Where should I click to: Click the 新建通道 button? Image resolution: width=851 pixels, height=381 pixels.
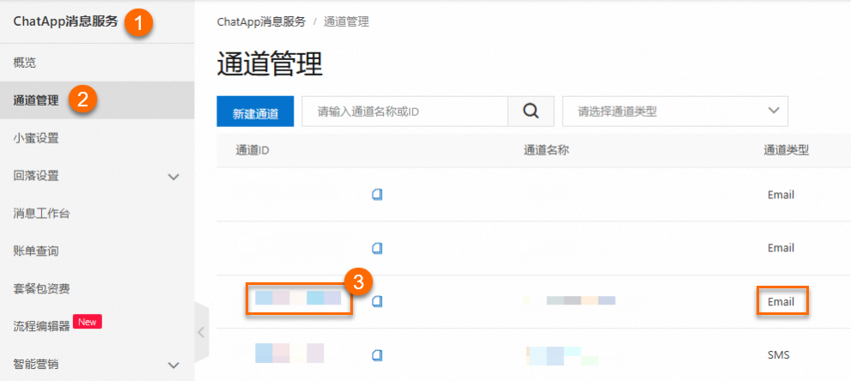click(255, 111)
